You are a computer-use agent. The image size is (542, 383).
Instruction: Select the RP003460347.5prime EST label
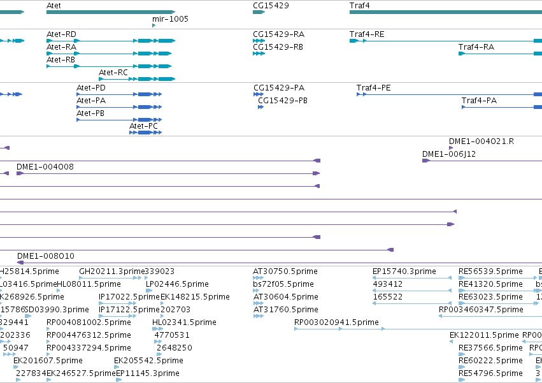tap(481, 310)
